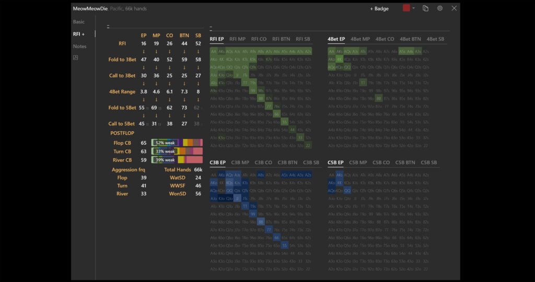535x282 pixels.
Task: Show the C5B MP range tab
Action: point(358,162)
